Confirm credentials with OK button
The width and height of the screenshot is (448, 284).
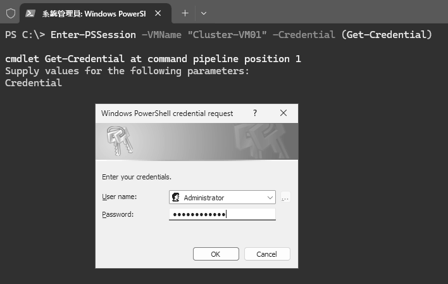point(216,254)
